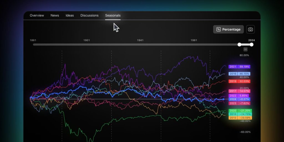
Task: Click the camera snapshot icon
Action: (x=250, y=29)
